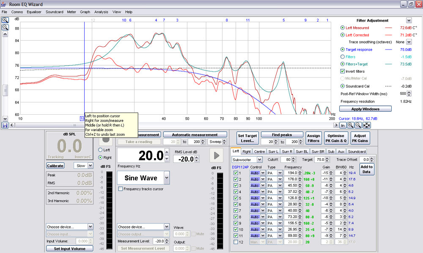The width and height of the screenshot is (423, 253).
Task: Switch to the Right channel tab
Action: [x=246, y=151]
